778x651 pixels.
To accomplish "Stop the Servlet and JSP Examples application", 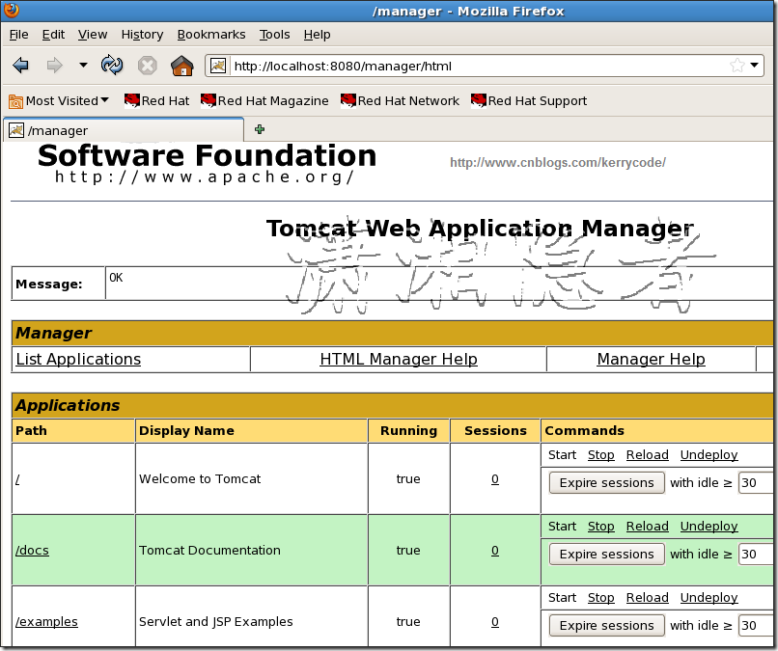I will [x=600, y=597].
